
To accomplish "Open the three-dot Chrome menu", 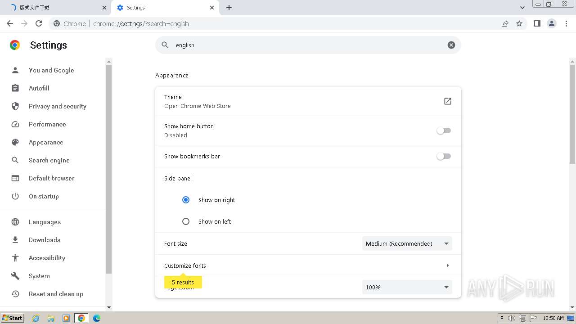I will (x=567, y=23).
